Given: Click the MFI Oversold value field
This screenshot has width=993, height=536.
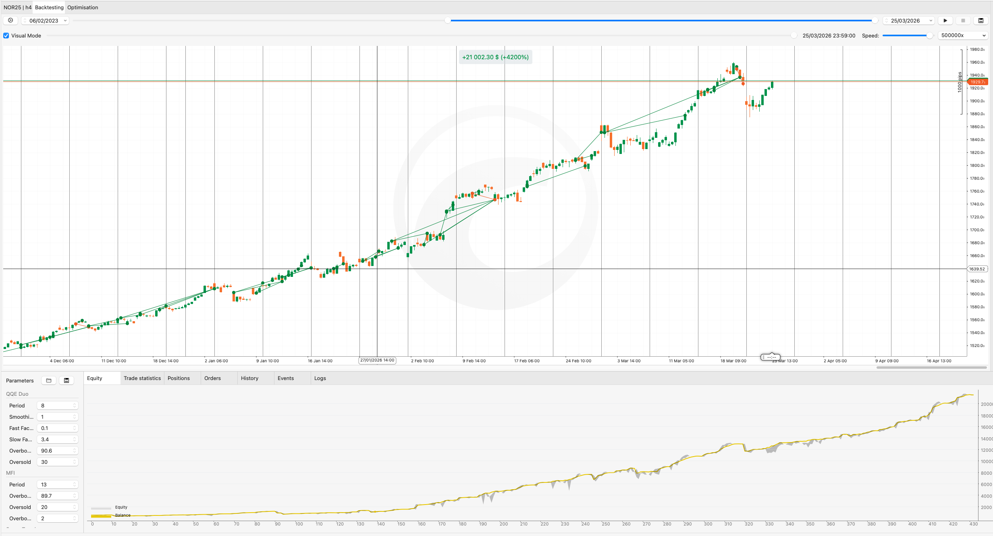Looking at the screenshot, I should 57,507.
